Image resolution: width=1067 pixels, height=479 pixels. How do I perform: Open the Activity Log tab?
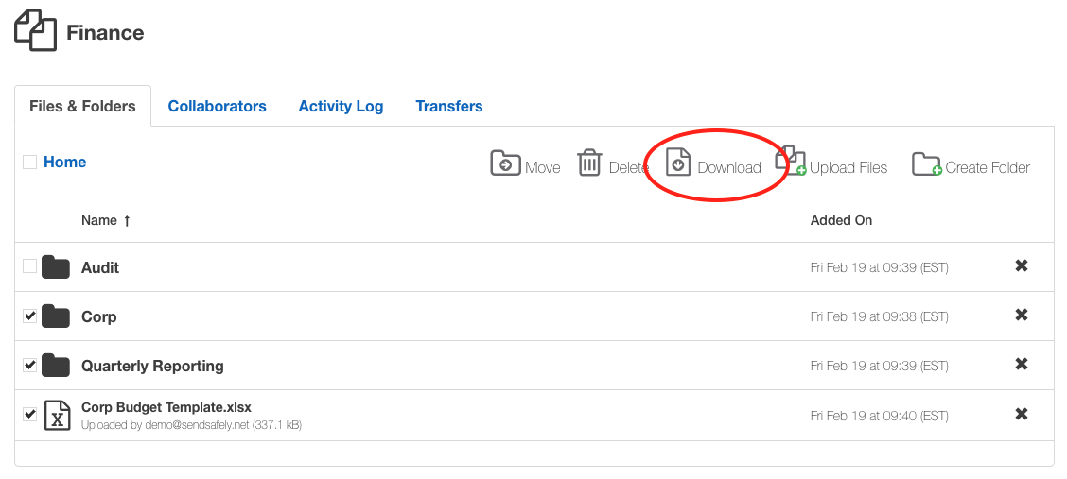[x=341, y=106]
